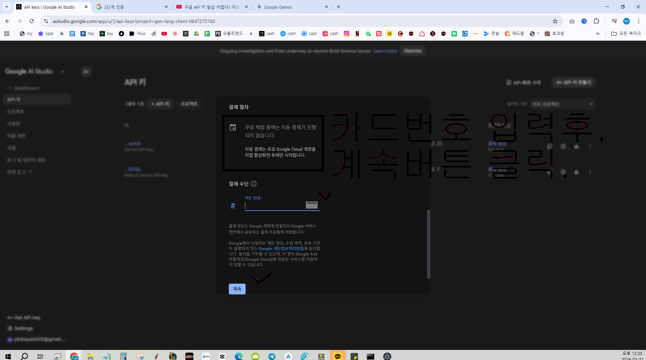Switch to the 2단계 인증 tab
Image resolution: width=646 pixels, height=360 pixels.
pyautogui.click(x=132, y=7)
